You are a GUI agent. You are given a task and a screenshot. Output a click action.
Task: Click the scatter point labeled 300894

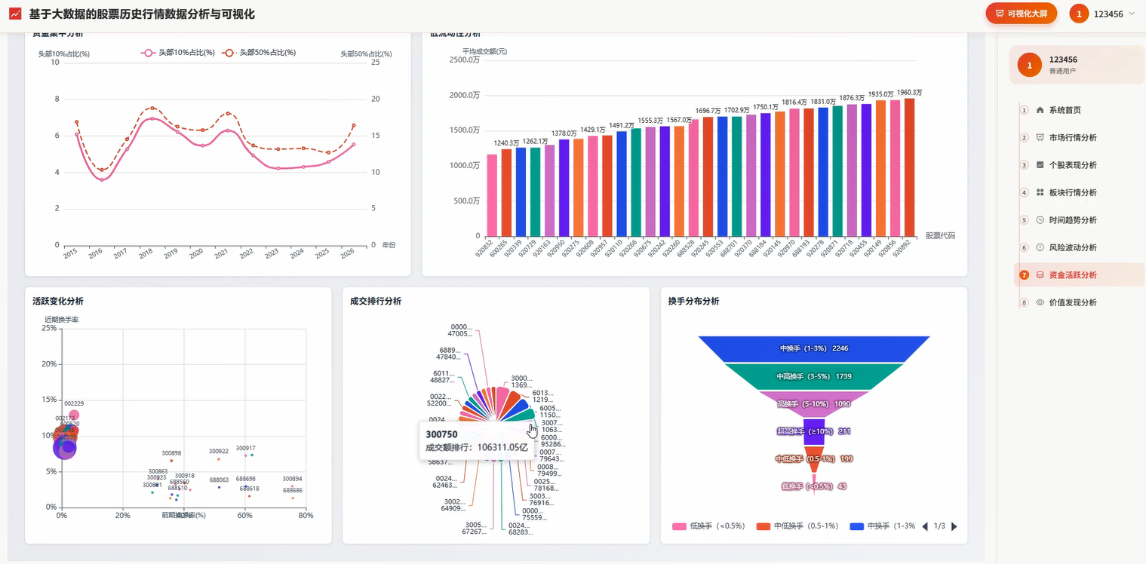pos(293,487)
